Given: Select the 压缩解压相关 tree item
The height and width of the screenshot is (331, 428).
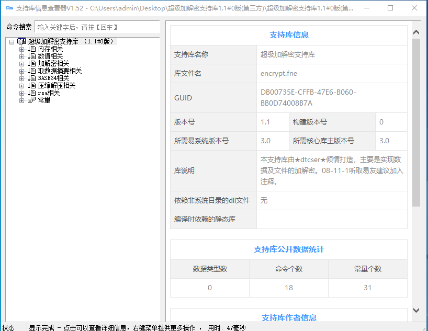Looking at the screenshot, I should (x=57, y=85).
